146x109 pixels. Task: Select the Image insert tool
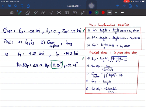(67, 13)
